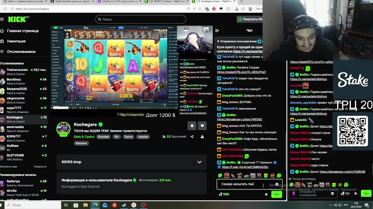Image resolution: width=373 pixels, height=209 pixels.
Task: Open the Kick hamburger menu
Action: point(2,19)
